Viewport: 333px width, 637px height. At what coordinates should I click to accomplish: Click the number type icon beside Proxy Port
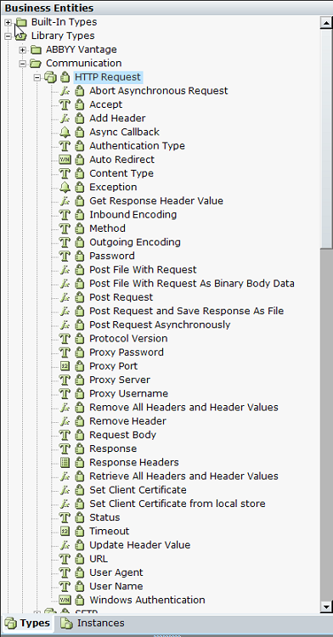click(65, 366)
